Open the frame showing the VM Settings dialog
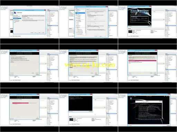 pos(88,22)
